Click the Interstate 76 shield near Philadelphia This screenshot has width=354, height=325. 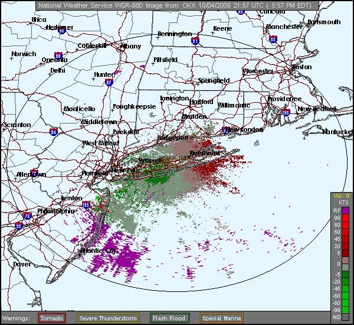pos(27,216)
